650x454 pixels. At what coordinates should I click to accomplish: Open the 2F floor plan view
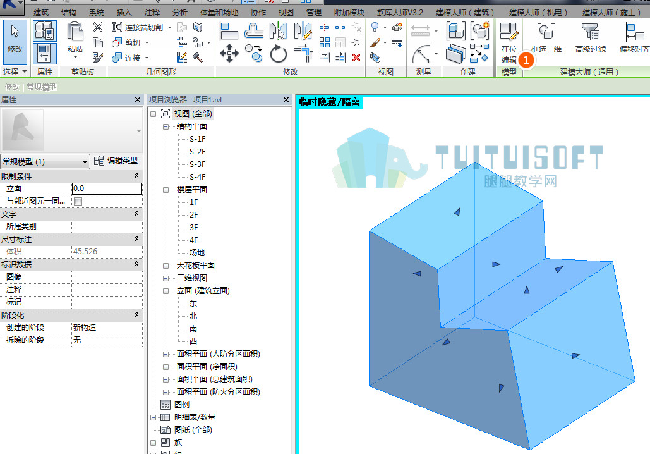click(193, 214)
